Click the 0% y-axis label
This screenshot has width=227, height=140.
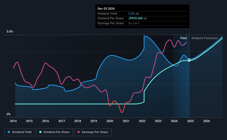click(x=9, y=114)
